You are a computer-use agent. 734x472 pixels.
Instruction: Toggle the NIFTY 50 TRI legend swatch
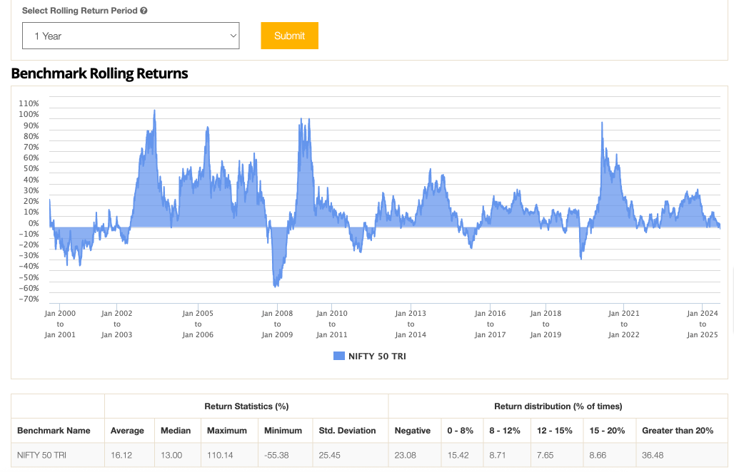pos(339,356)
